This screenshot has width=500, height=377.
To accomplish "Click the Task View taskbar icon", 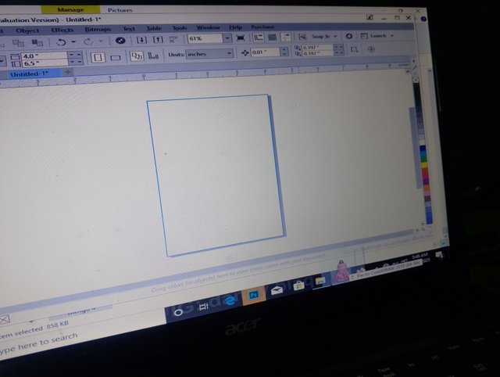I will [x=203, y=307].
